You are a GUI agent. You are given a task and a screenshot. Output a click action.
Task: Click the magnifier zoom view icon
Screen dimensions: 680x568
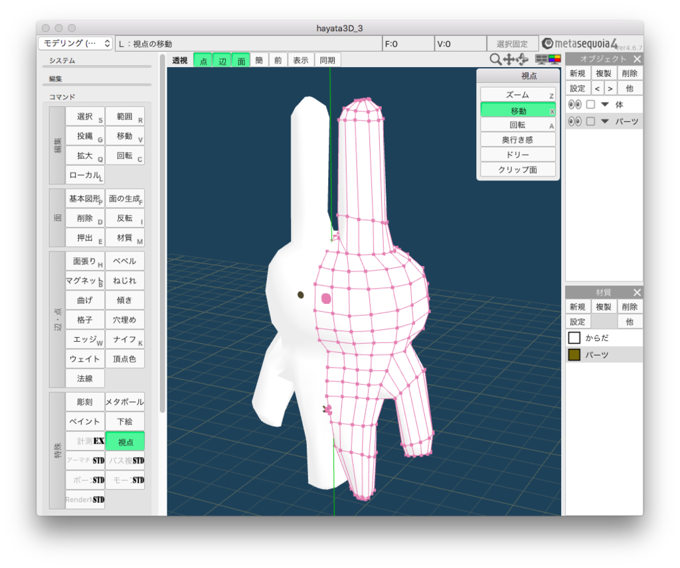(x=495, y=59)
